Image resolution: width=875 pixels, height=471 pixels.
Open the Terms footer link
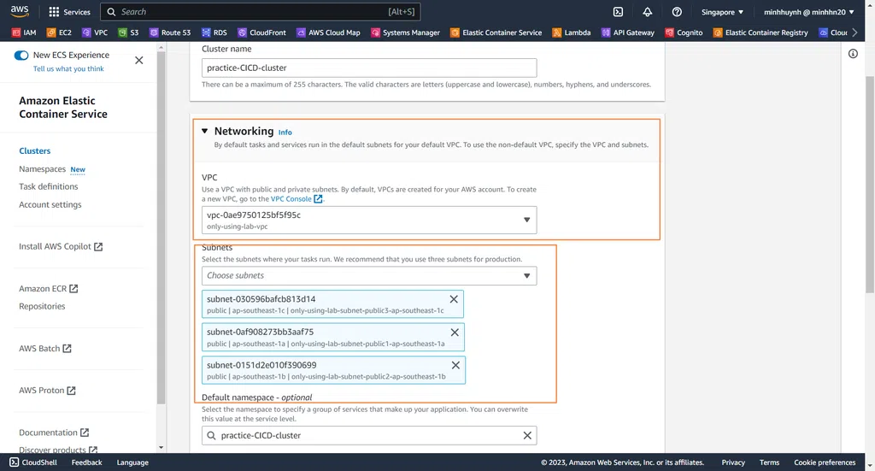pos(769,462)
